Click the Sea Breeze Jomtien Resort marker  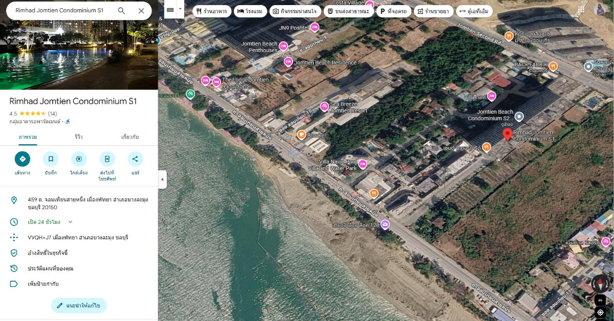point(324,106)
